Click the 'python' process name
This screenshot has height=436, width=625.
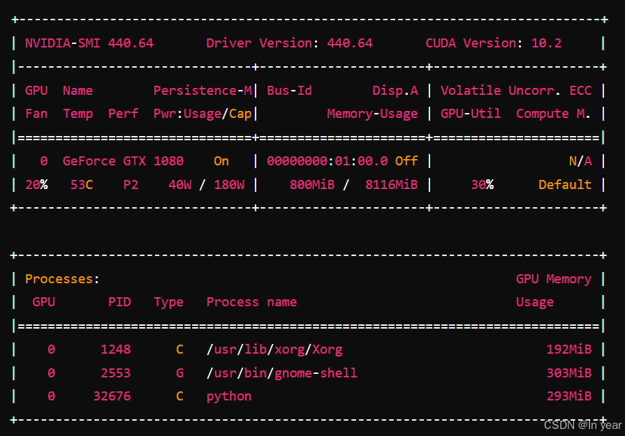click(229, 397)
